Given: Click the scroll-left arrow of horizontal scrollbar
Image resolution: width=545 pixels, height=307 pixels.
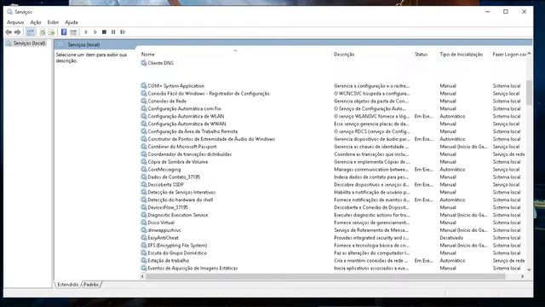Looking at the screenshot, I should tap(142, 276).
